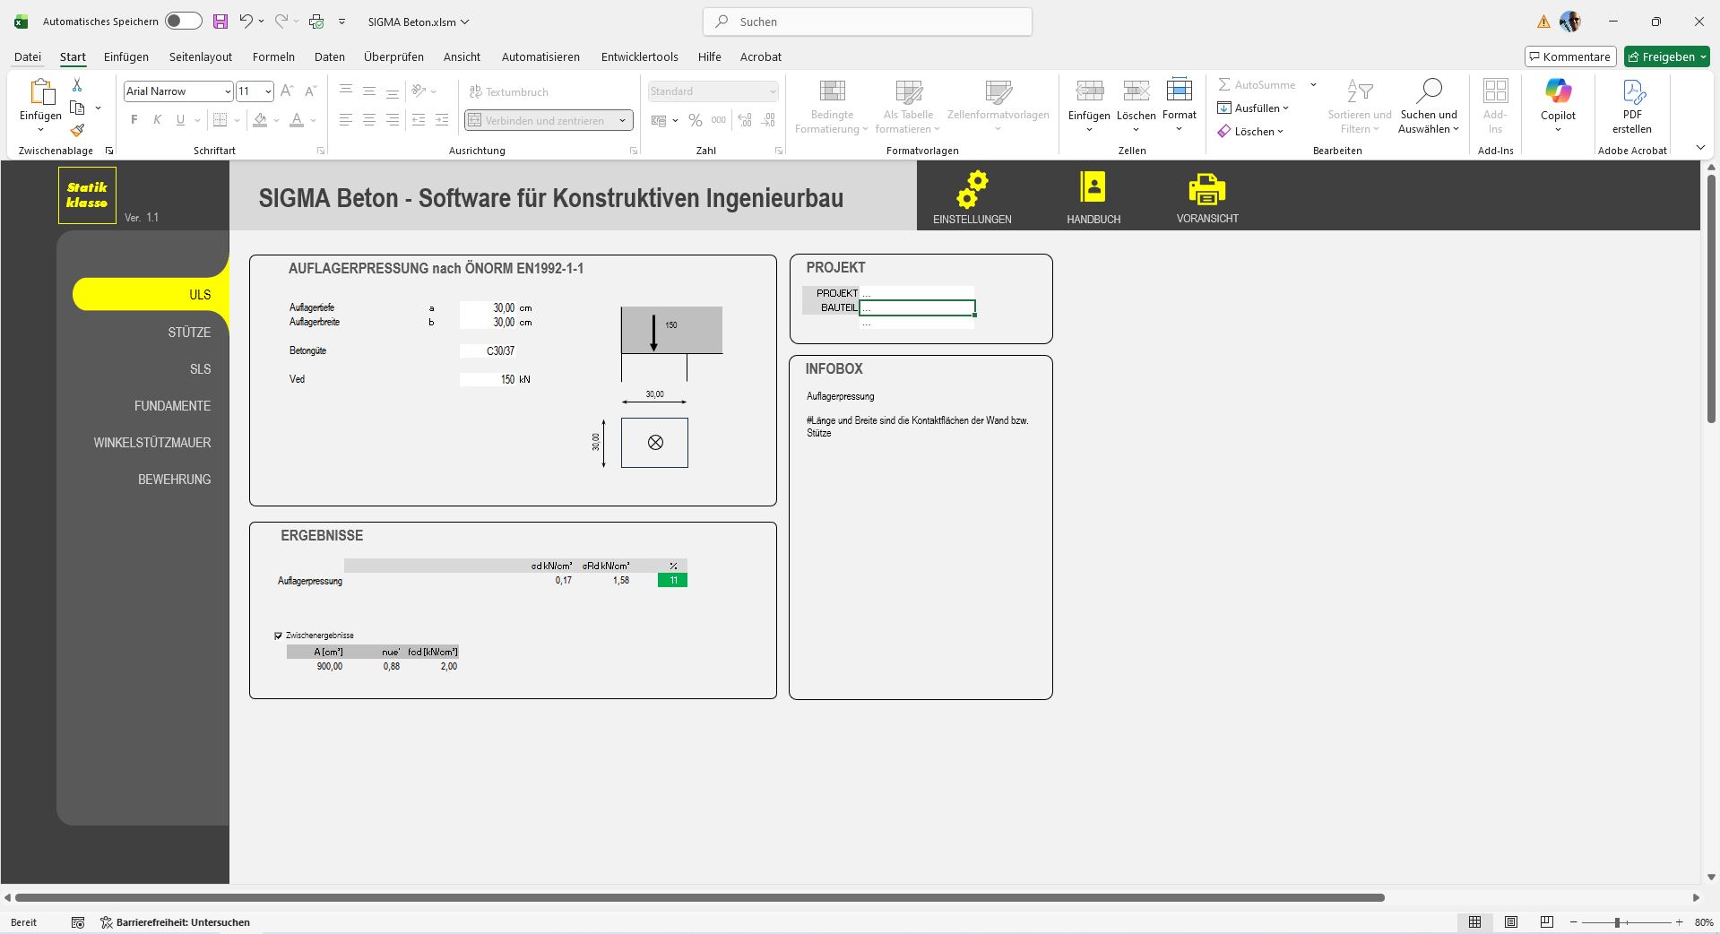Screen dimensions: 1720x934
Task: Click the VORANSICHT printer icon
Action: click(1206, 189)
